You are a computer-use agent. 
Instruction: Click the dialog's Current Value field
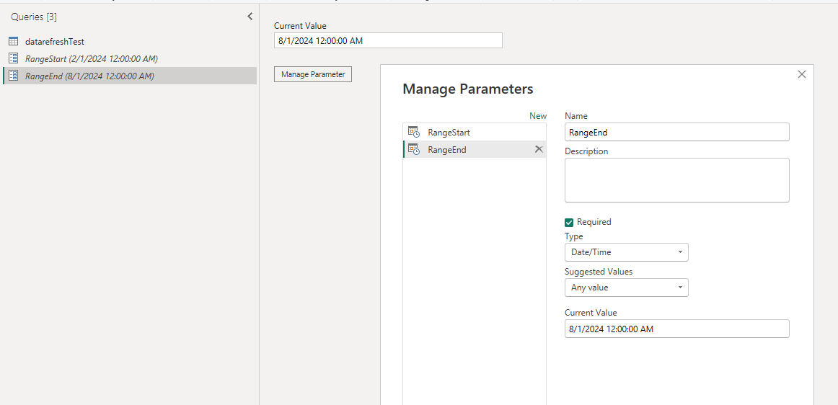[676, 329]
